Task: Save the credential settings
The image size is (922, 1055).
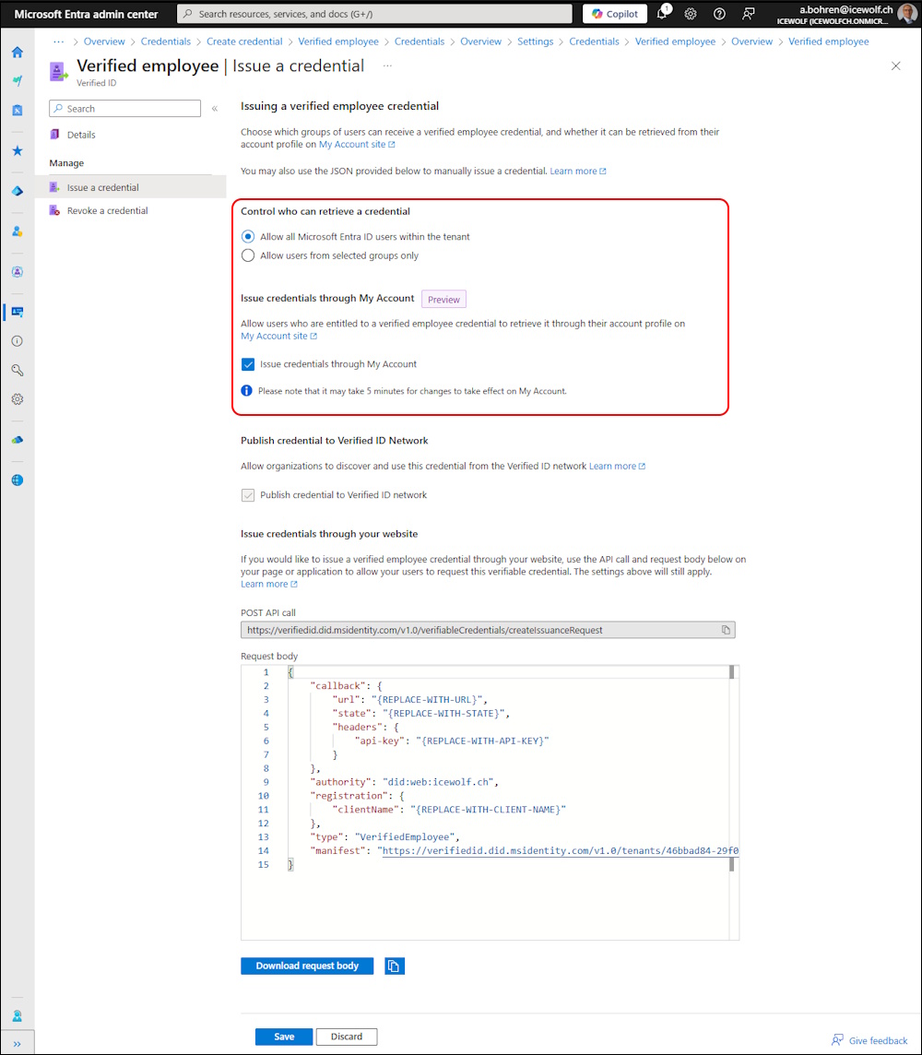Action: pos(284,1037)
